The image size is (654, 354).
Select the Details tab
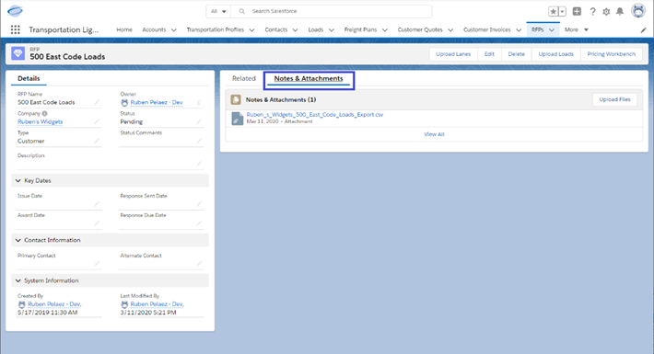(29, 78)
